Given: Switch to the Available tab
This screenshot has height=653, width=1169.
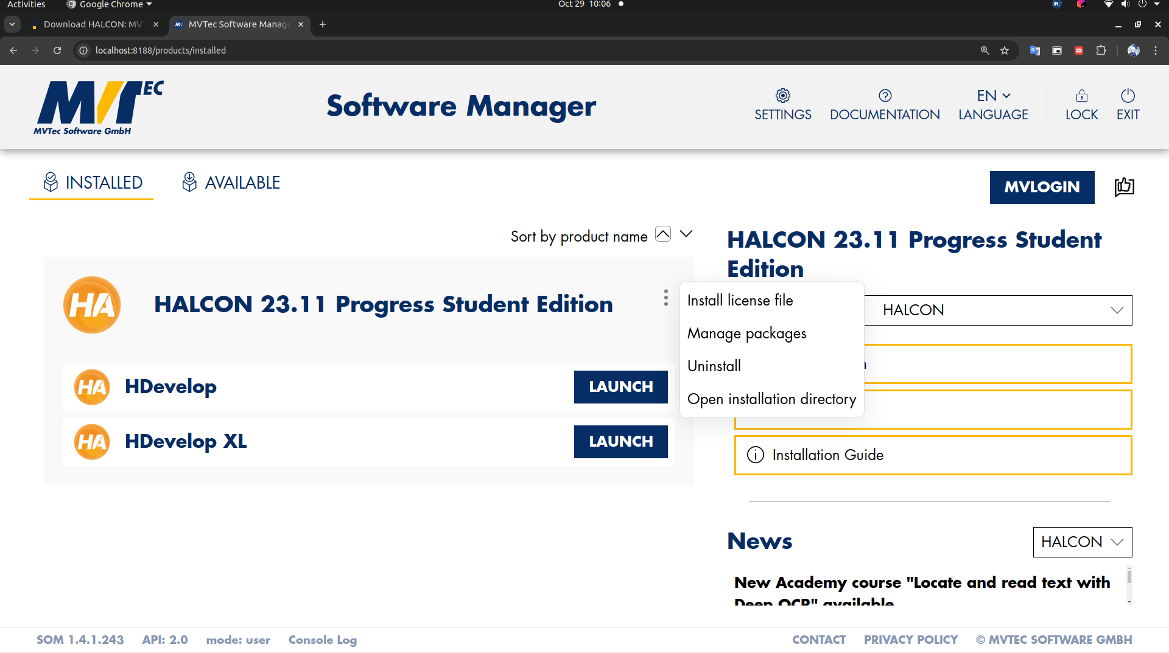Looking at the screenshot, I should pos(231,183).
